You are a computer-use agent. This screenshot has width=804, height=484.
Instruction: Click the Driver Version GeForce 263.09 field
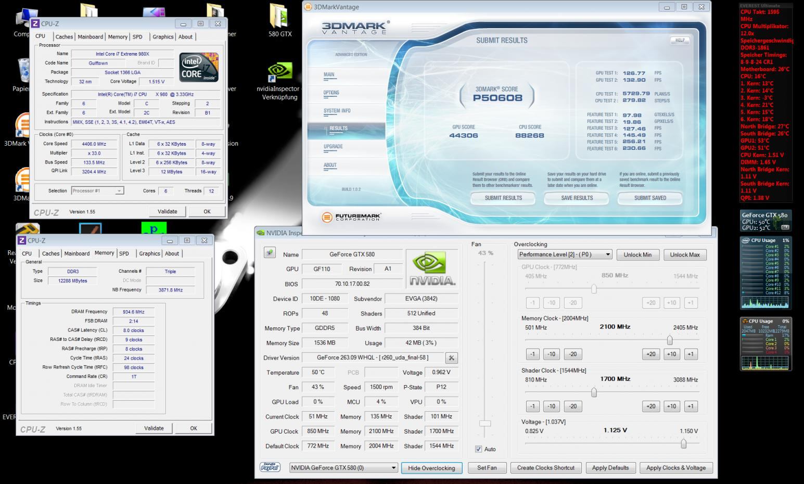click(373, 358)
